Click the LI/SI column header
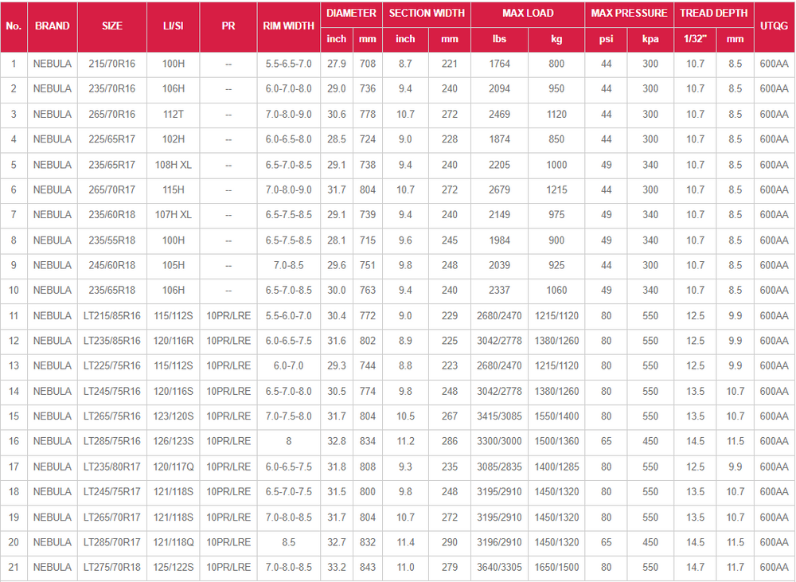Viewport: 796px width, 582px height. coord(174,26)
